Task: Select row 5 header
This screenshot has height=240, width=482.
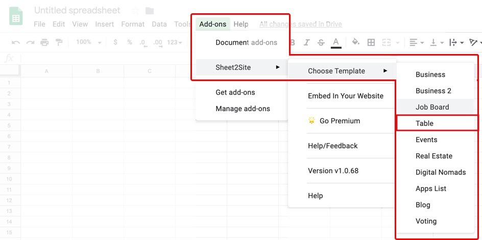Action: [9, 125]
